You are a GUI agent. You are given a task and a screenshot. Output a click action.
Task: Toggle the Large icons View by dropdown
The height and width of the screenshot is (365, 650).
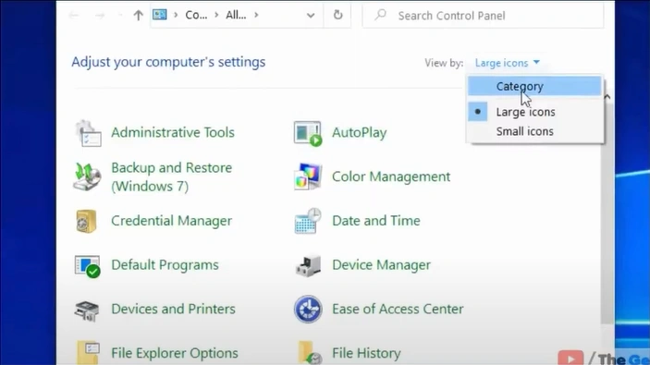click(508, 63)
